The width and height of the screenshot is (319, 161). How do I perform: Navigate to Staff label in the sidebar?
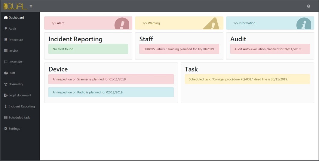[x=12, y=73]
